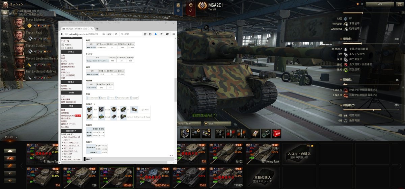The height and width of the screenshot is (189, 405).
Task: Open SandBox link in wiki sidebar
Action: 65,127
